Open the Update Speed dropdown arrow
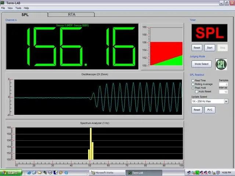The height and width of the screenshot is (176, 235). [x=226, y=101]
